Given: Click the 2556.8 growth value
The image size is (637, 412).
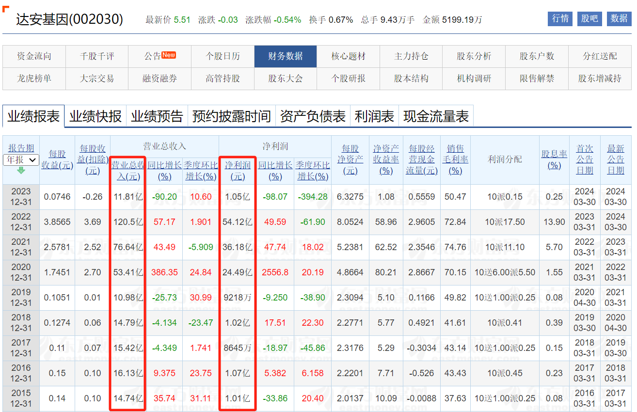Looking at the screenshot, I should point(275,272).
